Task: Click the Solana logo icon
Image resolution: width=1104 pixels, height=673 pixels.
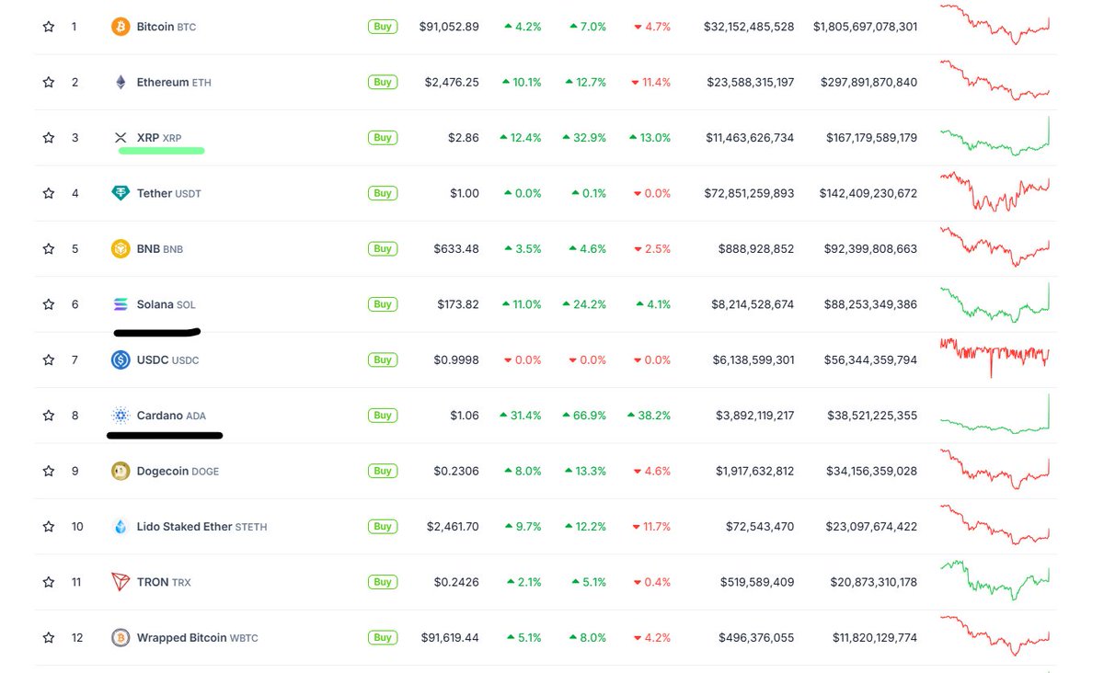Action: [121, 304]
